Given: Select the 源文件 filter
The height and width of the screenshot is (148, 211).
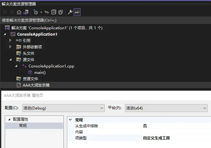Looking at the screenshot, I should 29,60.
